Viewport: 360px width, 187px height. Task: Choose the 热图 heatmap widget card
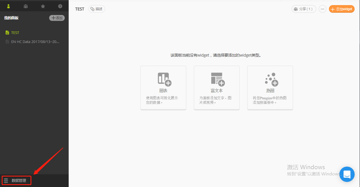(x=270, y=88)
